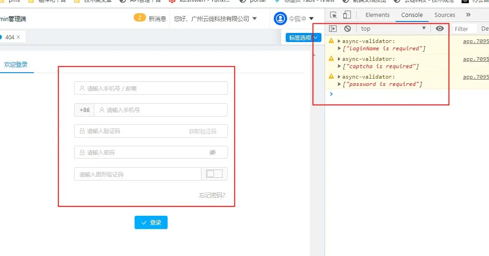489x256 pixels.
Task: Click the +86 country code prefix
Action: pyautogui.click(x=85, y=110)
